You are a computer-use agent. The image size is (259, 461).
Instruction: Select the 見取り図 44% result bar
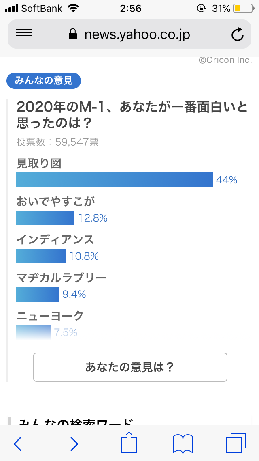pos(115,180)
